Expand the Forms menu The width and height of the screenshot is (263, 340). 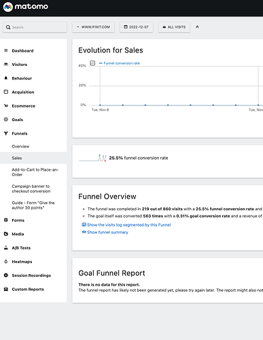[x=18, y=220]
